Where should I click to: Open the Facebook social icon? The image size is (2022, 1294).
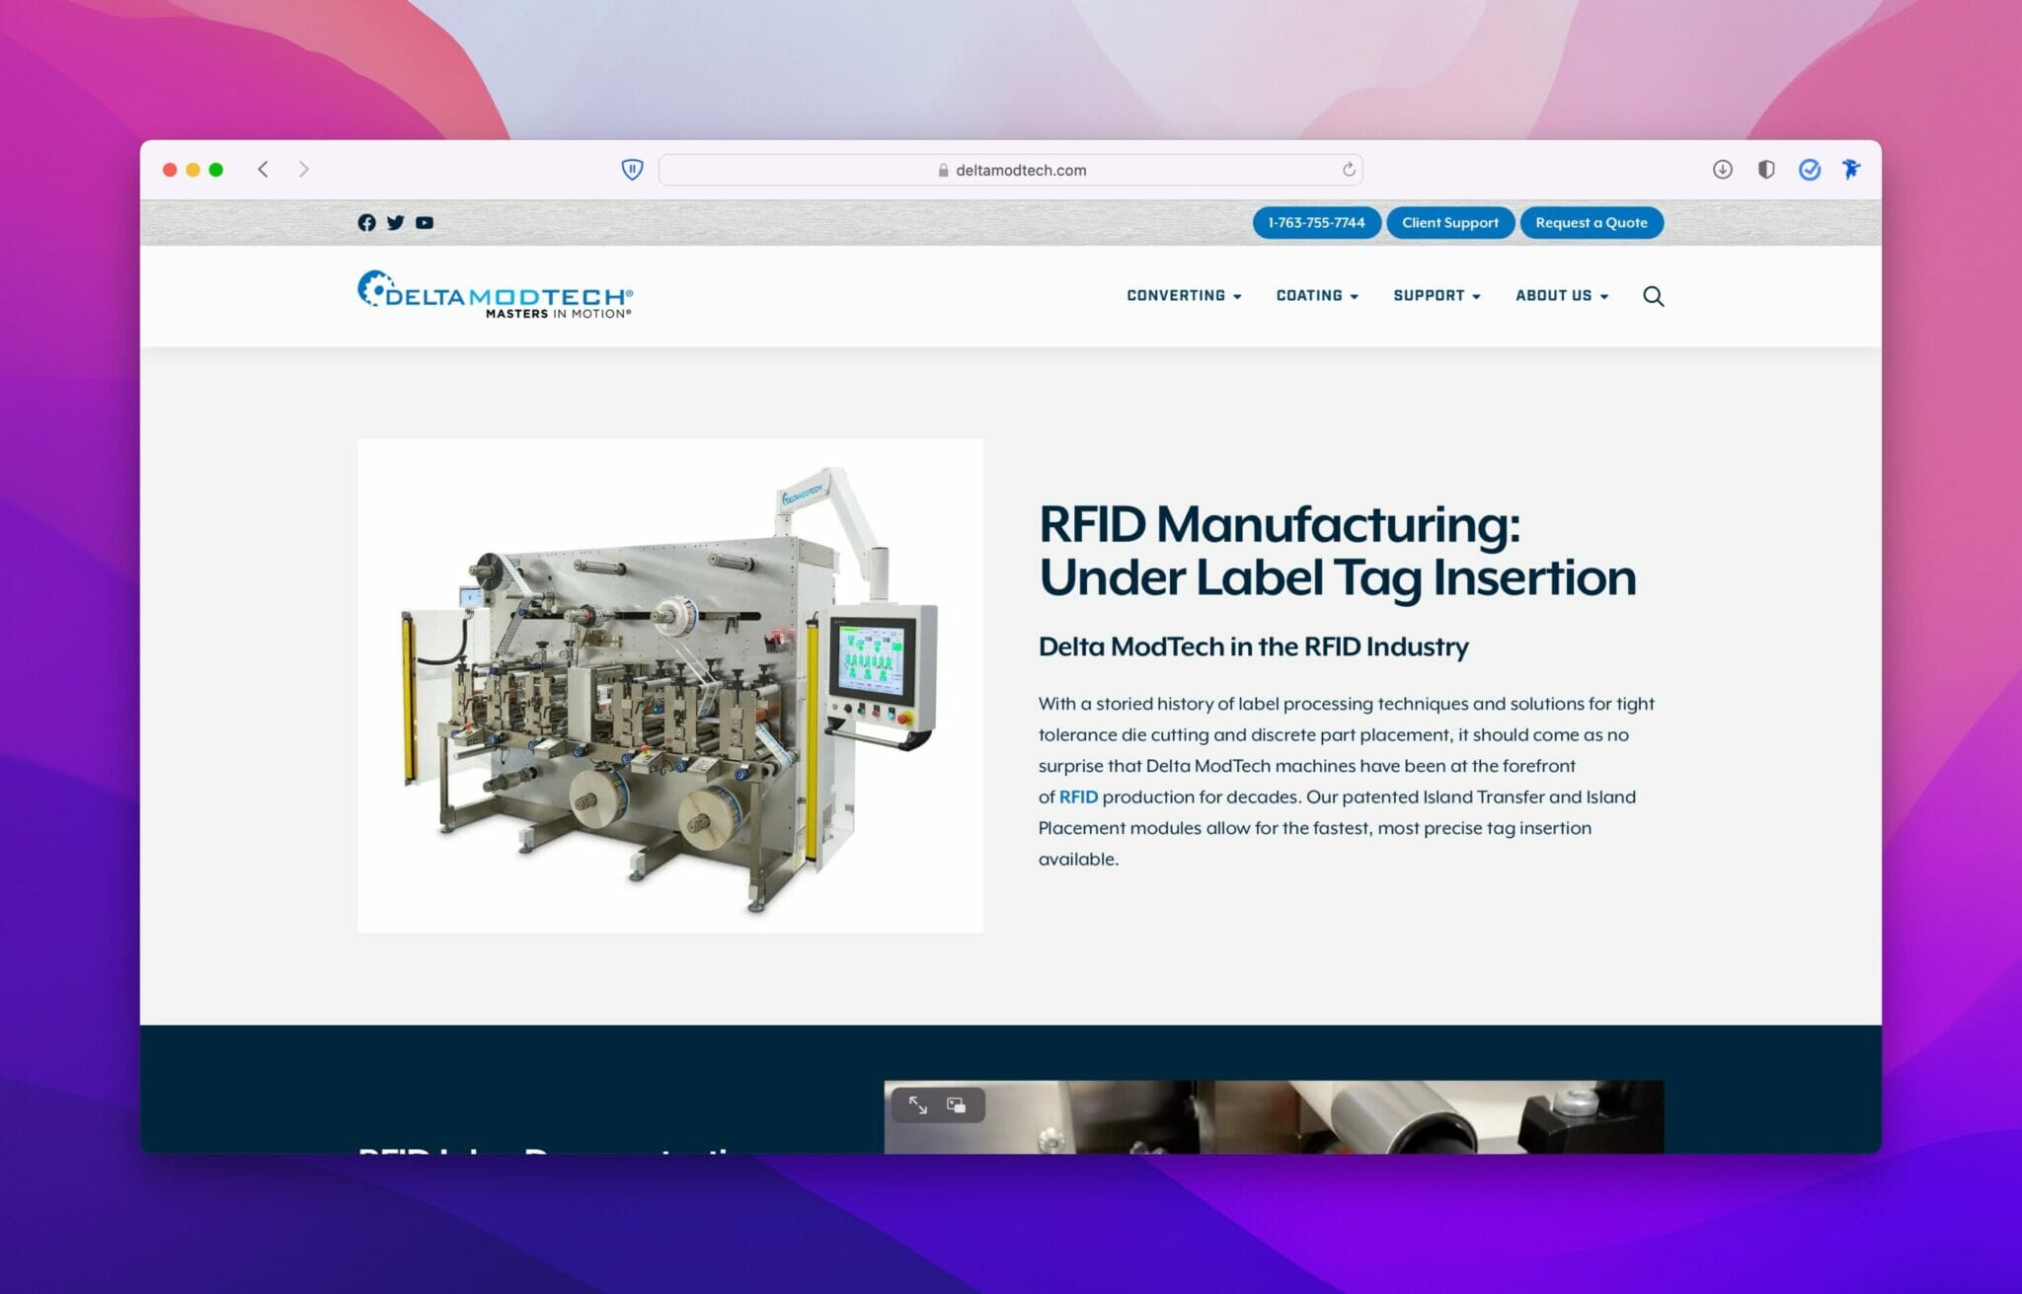(x=366, y=223)
